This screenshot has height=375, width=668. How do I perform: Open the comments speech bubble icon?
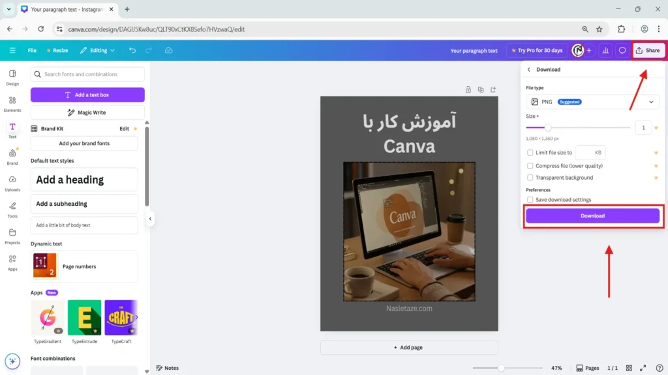622,50
